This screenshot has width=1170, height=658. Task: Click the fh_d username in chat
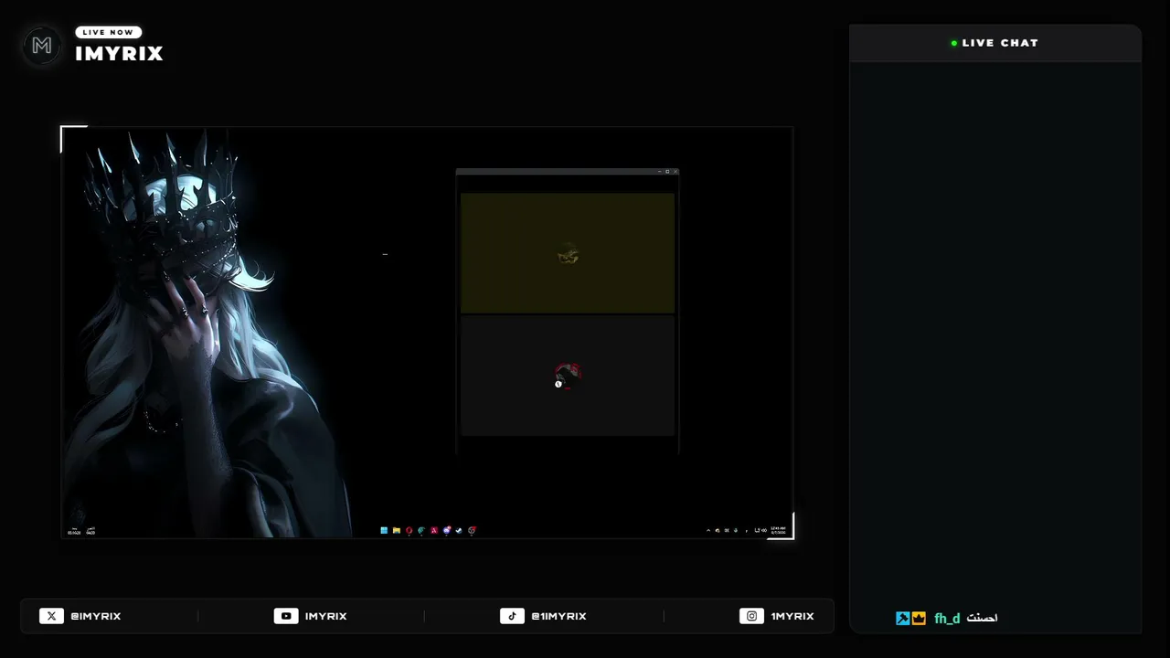coord(947,619)
